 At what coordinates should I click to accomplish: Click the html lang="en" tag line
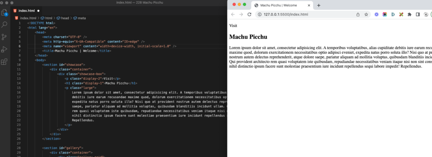point(42,28)
